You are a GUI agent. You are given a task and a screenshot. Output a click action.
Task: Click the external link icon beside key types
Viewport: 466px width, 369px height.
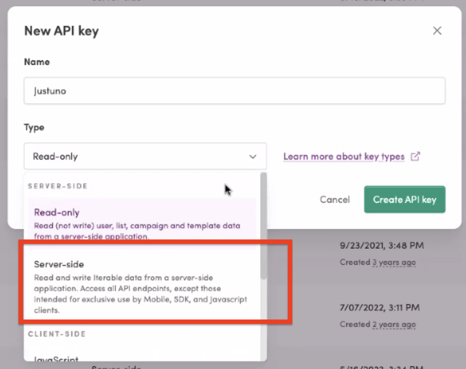pyautogui.click(x=415, y=156)
